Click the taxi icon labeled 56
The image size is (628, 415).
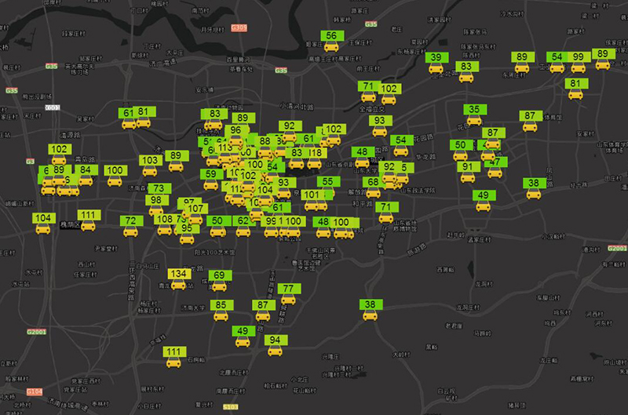pos(331,49)
